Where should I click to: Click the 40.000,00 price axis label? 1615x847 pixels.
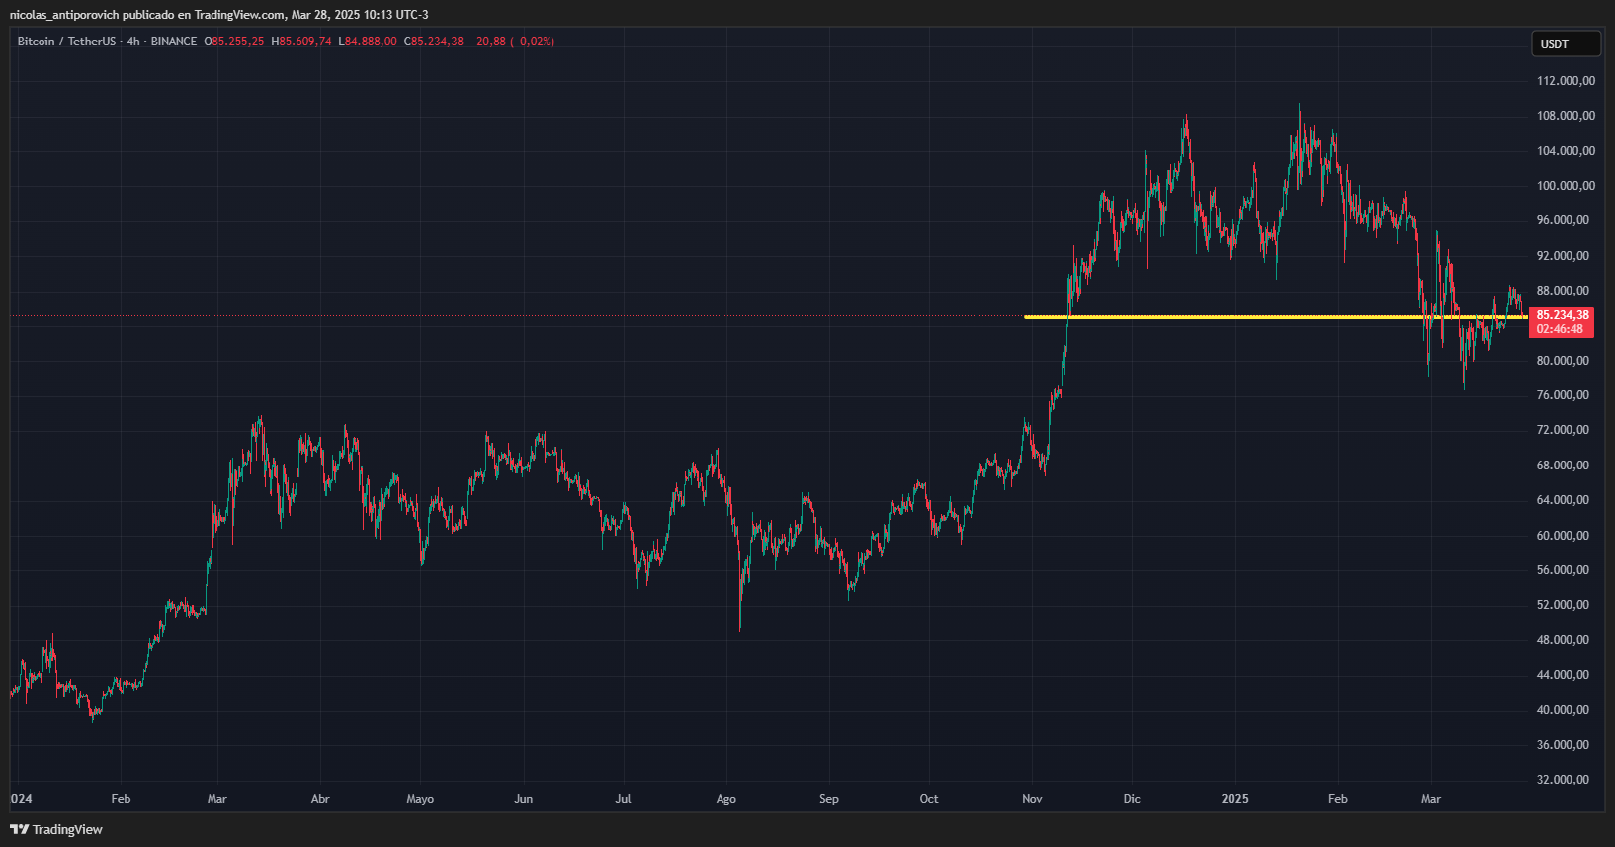tap(1563, 710)
